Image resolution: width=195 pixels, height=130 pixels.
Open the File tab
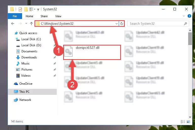click(15, 16)
